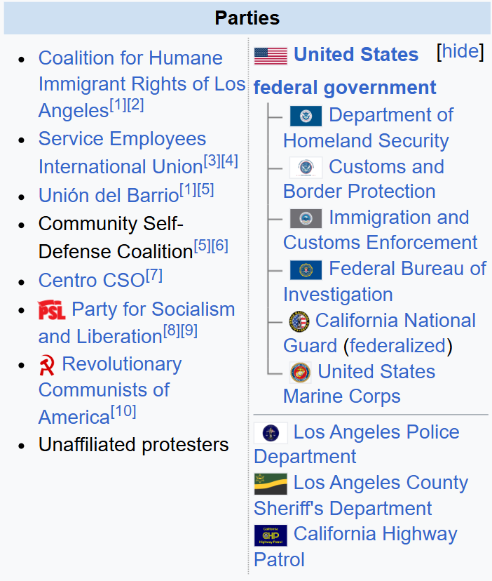Open citation 7 next to Centro CSO
This screenshot has height=581, width=492.
coord(154,275)
